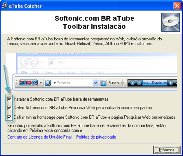This screenshot has height=156, width=183.
Task: Click the Próximo button
Action: pyautogui.click(x=165, y=150)
